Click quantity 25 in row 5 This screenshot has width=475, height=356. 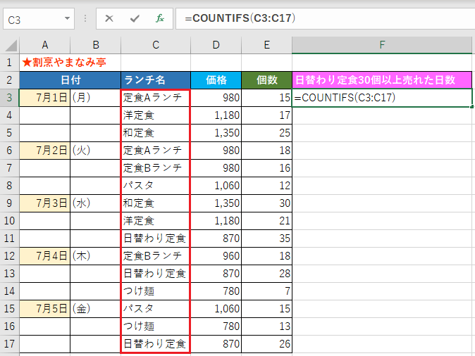[266, 133]
